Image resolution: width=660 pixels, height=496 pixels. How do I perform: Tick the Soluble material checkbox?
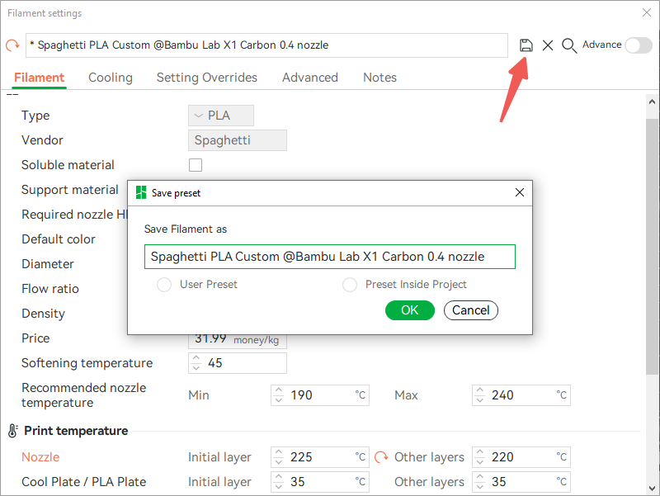click(196, 165)
